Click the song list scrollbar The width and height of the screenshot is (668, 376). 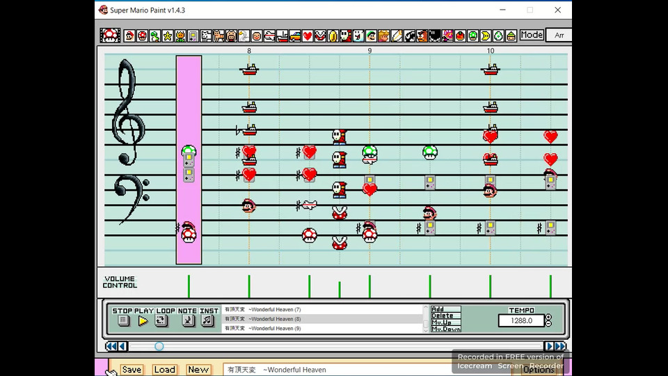[x=426, y=319]
